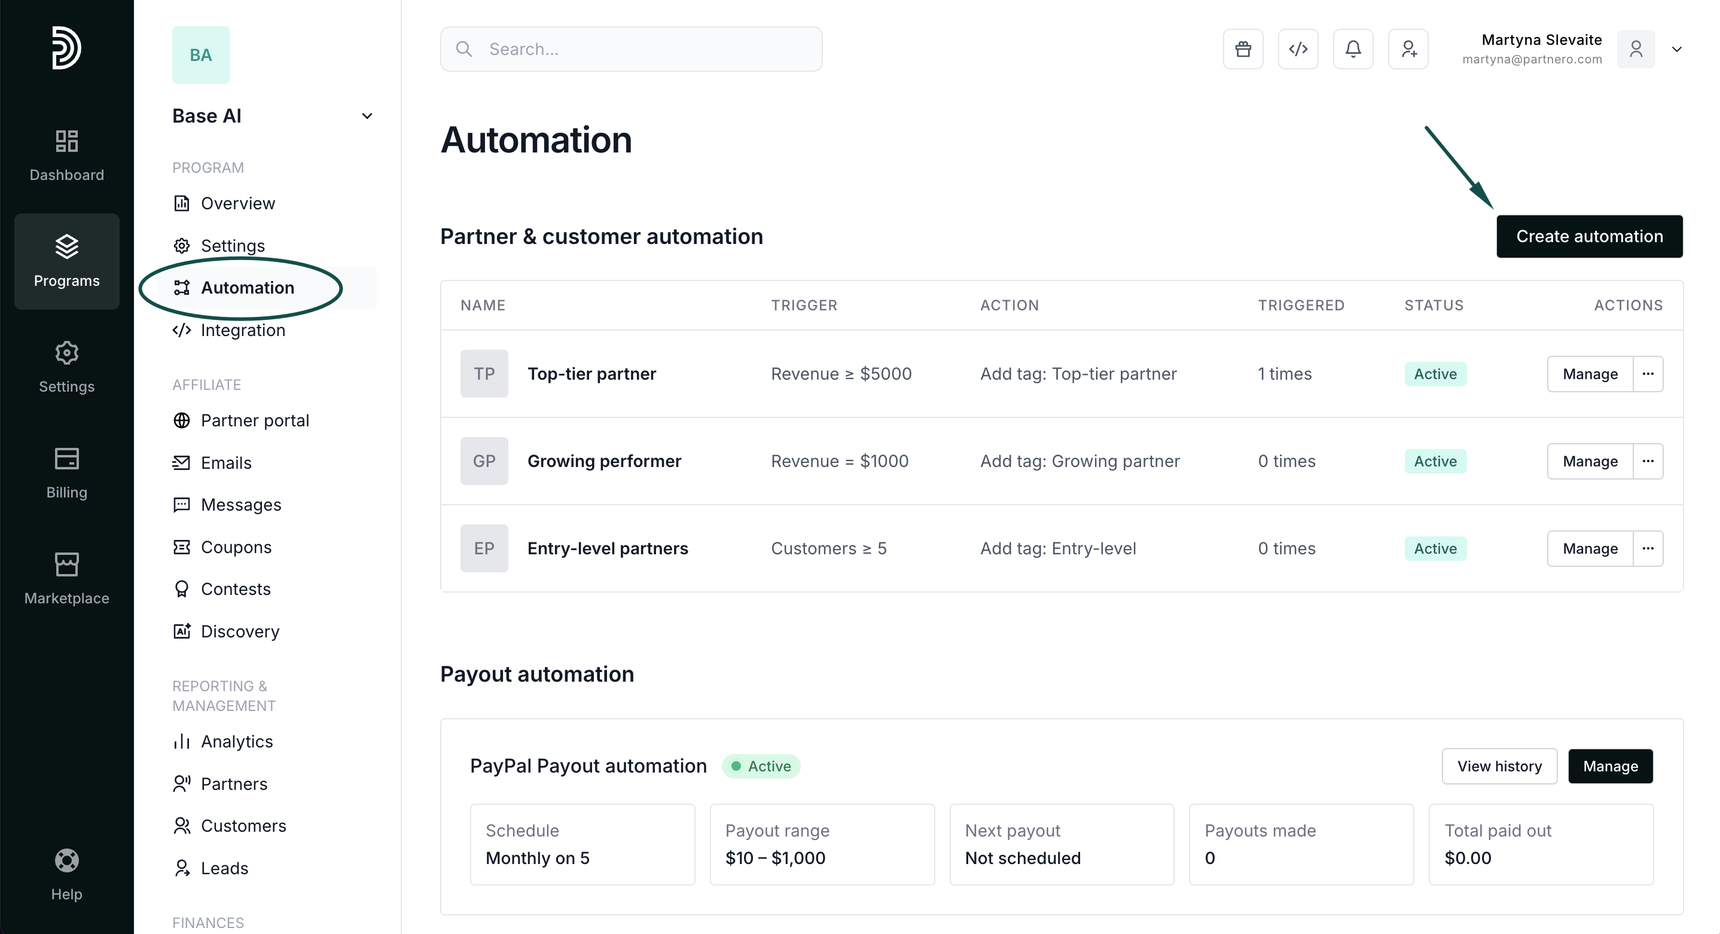Open the Dashboard icon in left rail

pos(67,155)
